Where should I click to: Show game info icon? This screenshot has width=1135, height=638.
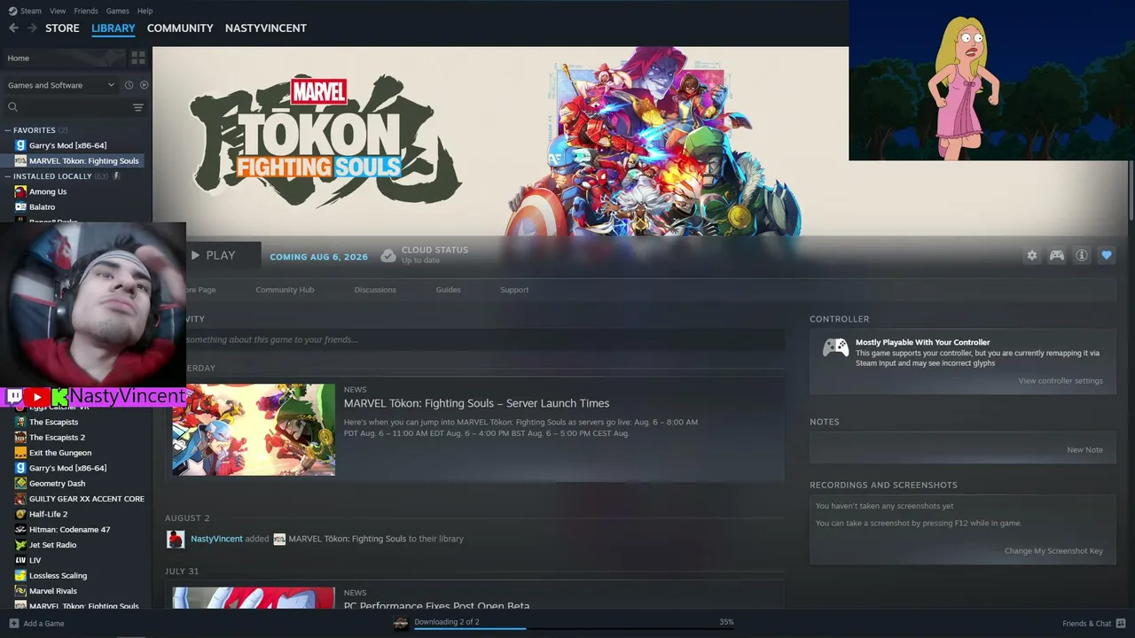pyautogui.click(x=1082, y=255)
